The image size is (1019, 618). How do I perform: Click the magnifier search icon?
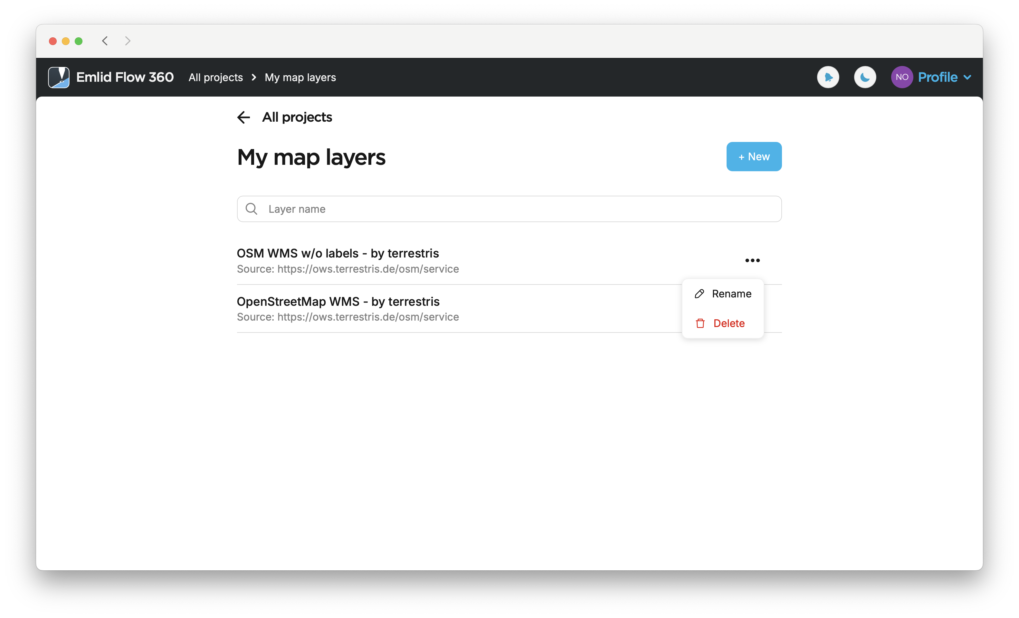click(252, 209)
